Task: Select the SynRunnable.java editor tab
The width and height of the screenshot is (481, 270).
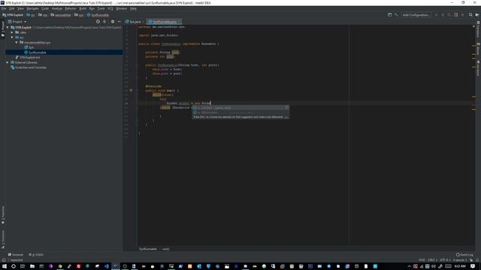Action: (165, 22)
